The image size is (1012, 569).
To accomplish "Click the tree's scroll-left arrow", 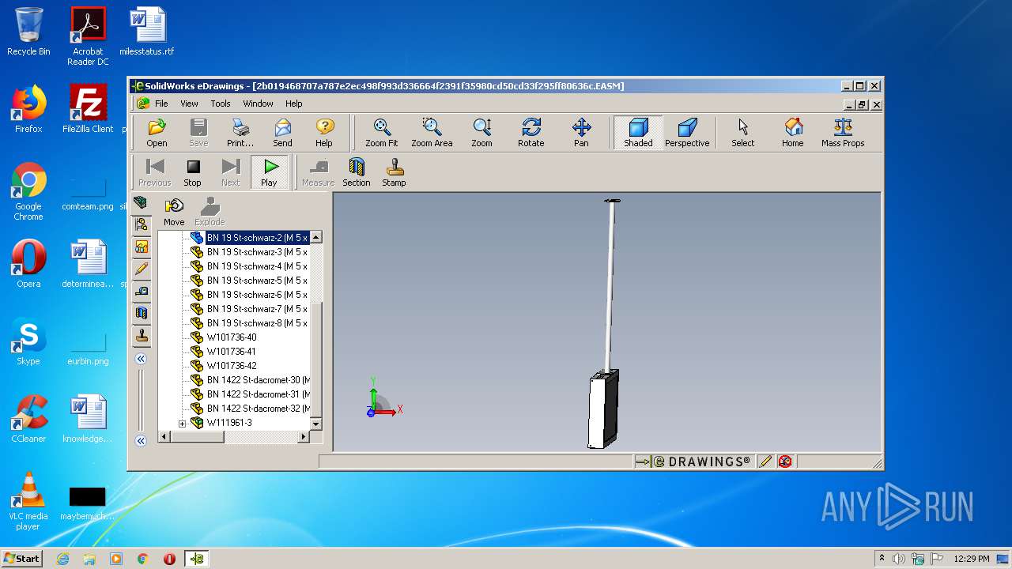I will tap(164, 436).
